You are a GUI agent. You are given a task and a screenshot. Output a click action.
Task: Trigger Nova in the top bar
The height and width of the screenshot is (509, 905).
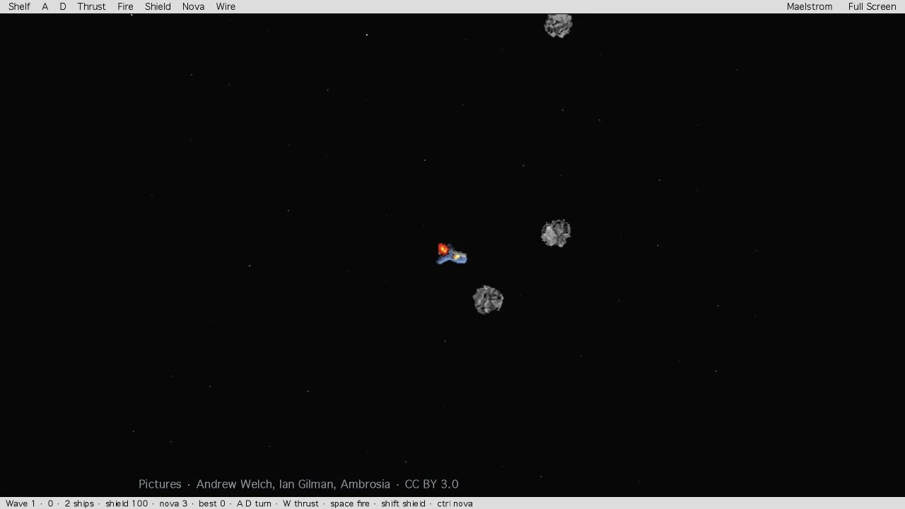(x=193, y=6)
